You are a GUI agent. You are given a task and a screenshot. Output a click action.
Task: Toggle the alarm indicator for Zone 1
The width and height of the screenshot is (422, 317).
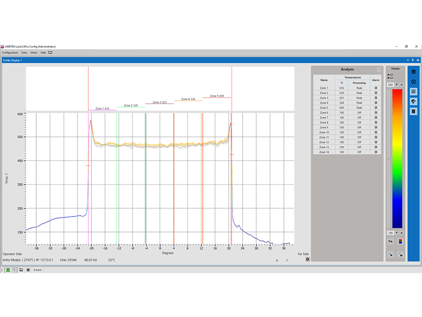376,88
